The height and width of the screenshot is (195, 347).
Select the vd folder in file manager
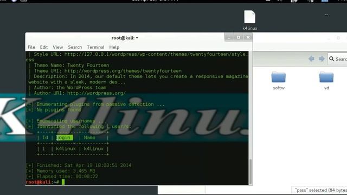tap(326, 81)
